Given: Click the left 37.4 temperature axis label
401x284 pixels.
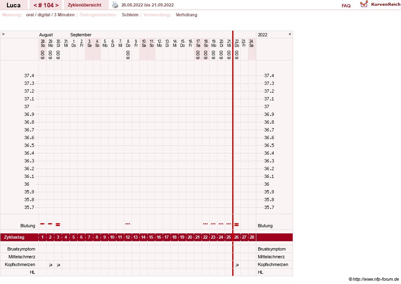Looking at the screenshot, I should point(29,75).
